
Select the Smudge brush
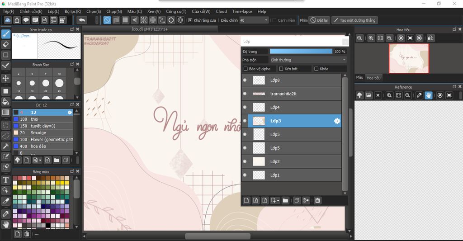point(43,133)
